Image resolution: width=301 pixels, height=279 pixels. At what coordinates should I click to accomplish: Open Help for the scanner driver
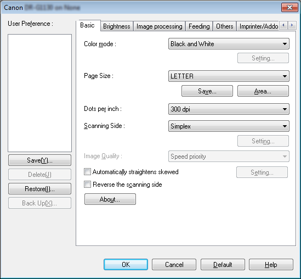[x=271, y=265]
